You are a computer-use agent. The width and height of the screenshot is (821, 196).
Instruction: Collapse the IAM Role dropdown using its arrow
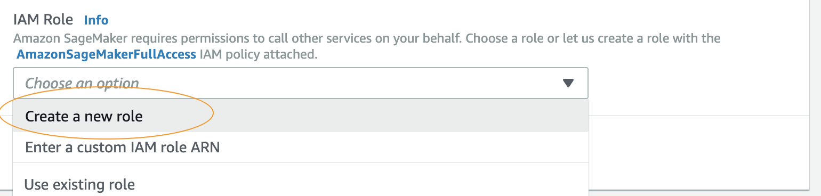(568, 83)
